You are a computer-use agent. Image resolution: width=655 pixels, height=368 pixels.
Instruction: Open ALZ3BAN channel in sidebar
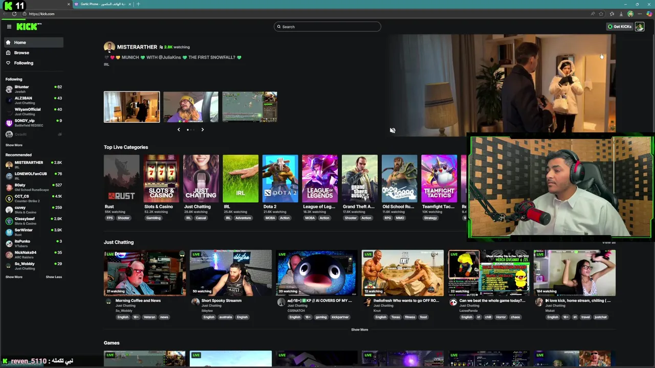point(33,100)
